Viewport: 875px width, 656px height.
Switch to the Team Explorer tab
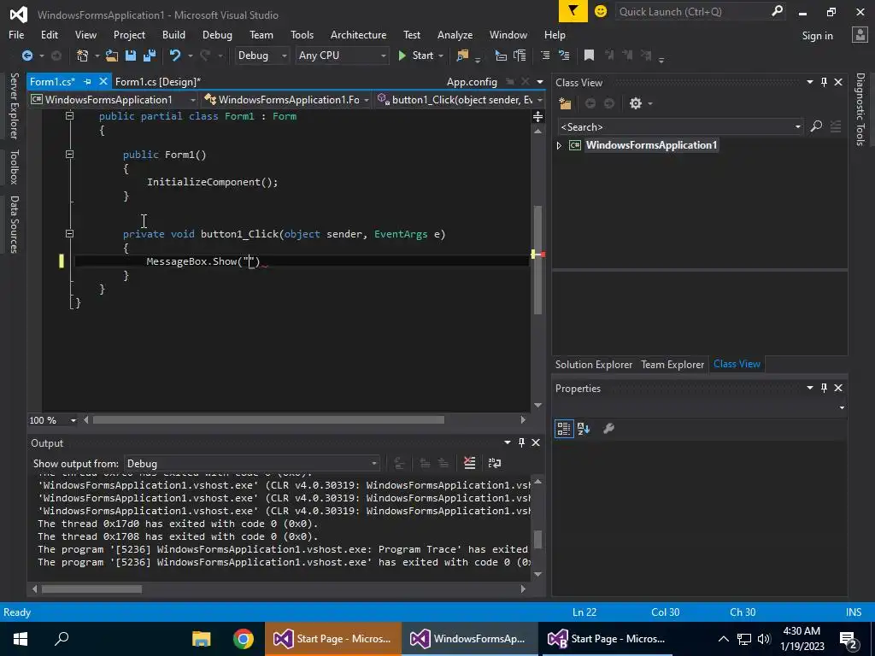coord(672,364)
